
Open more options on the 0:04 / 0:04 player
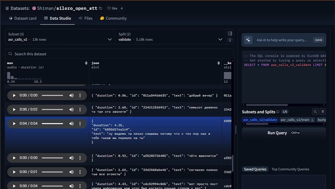[x=80, y=124]
